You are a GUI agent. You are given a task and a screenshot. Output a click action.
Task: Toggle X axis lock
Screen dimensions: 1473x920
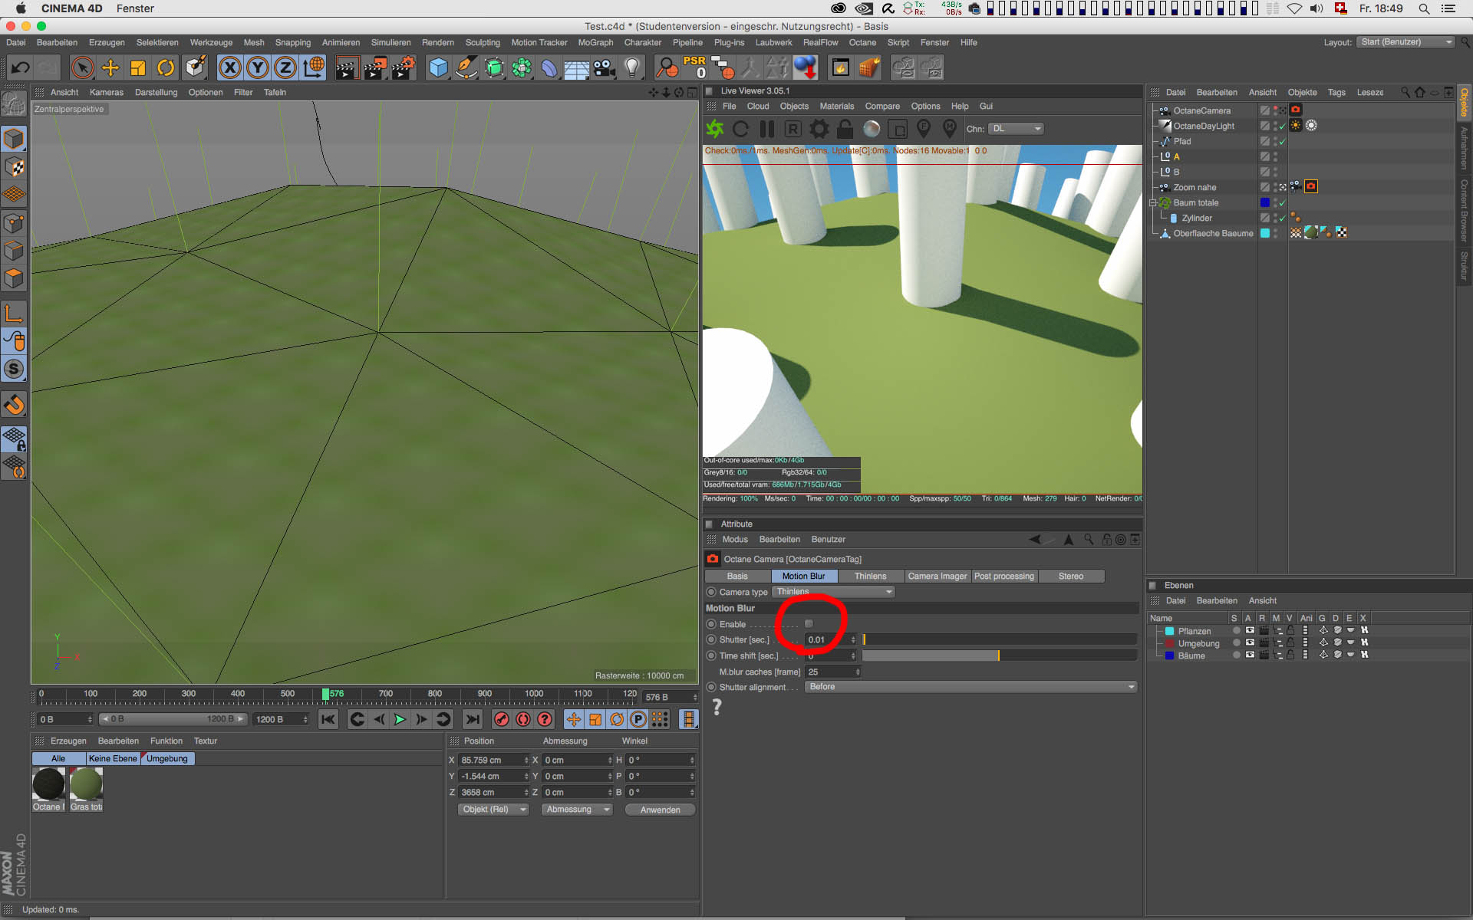point(229,68)
